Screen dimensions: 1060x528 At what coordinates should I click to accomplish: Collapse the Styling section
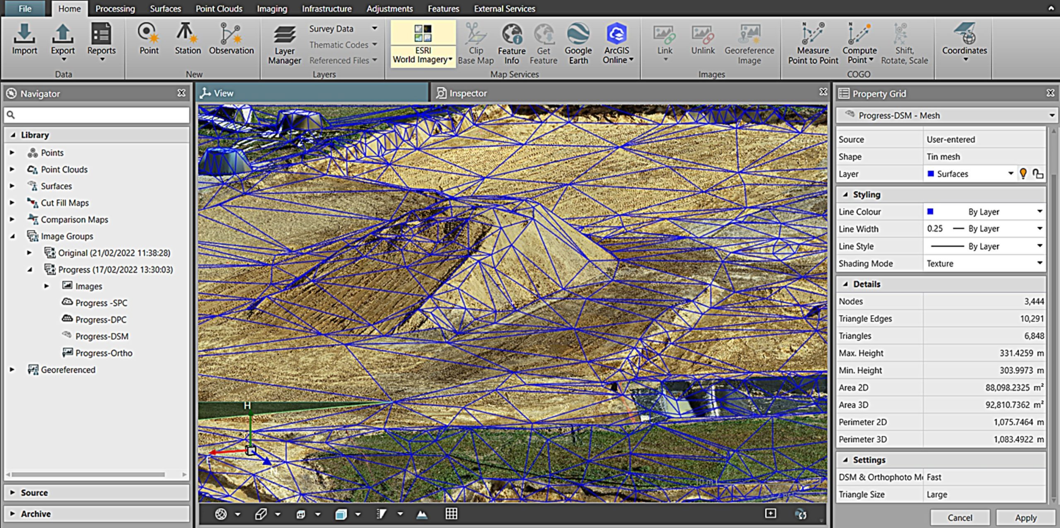(846, 195)
